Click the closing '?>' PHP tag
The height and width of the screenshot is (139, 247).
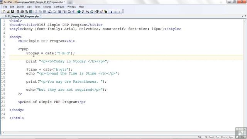click(x=20, y=94)
